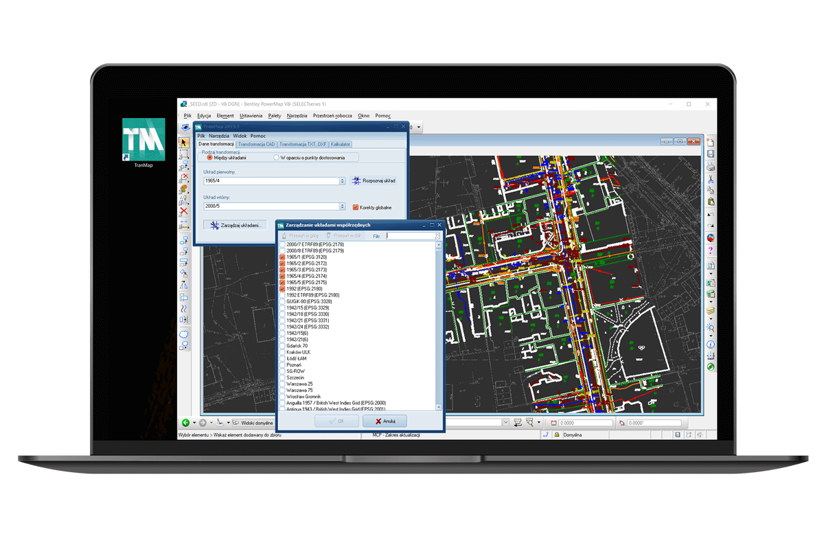The height and width of the screenshot is (549, 824).
Task: Select 'W oparciu o punkty dostosowania' radio
Action: [x=276, y=157]
